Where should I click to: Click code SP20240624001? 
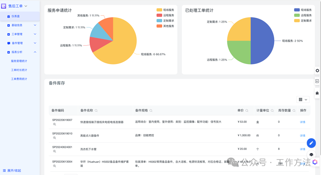[x=62, y=147]
